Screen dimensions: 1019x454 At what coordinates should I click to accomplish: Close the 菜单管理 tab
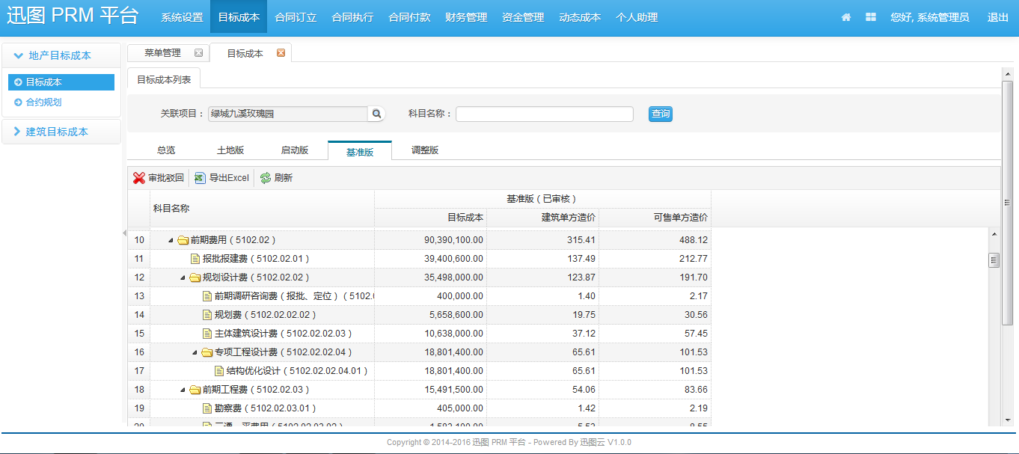tap(198, 53)
